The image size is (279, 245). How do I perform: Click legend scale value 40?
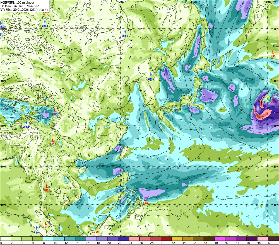[x=216, y=243]
